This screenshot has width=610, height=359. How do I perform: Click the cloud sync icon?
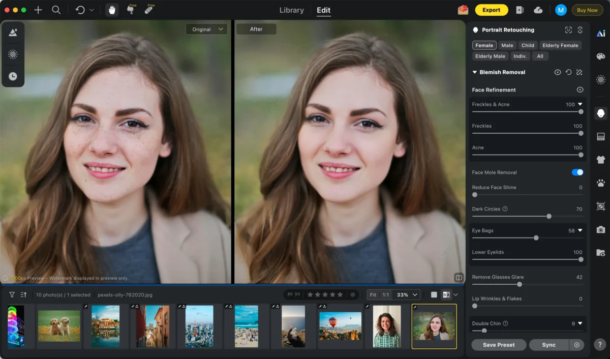pos(538,10)
